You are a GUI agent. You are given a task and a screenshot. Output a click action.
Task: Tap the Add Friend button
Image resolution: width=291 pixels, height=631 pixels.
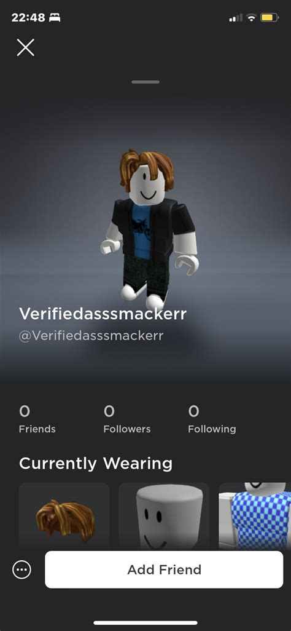click(x=164, y=569)
